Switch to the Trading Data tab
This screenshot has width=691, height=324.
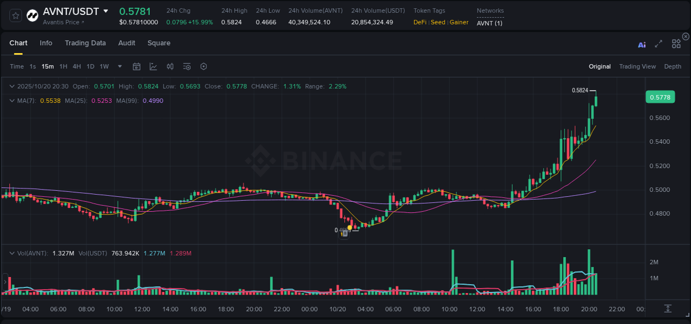click(x=85, y=43)
